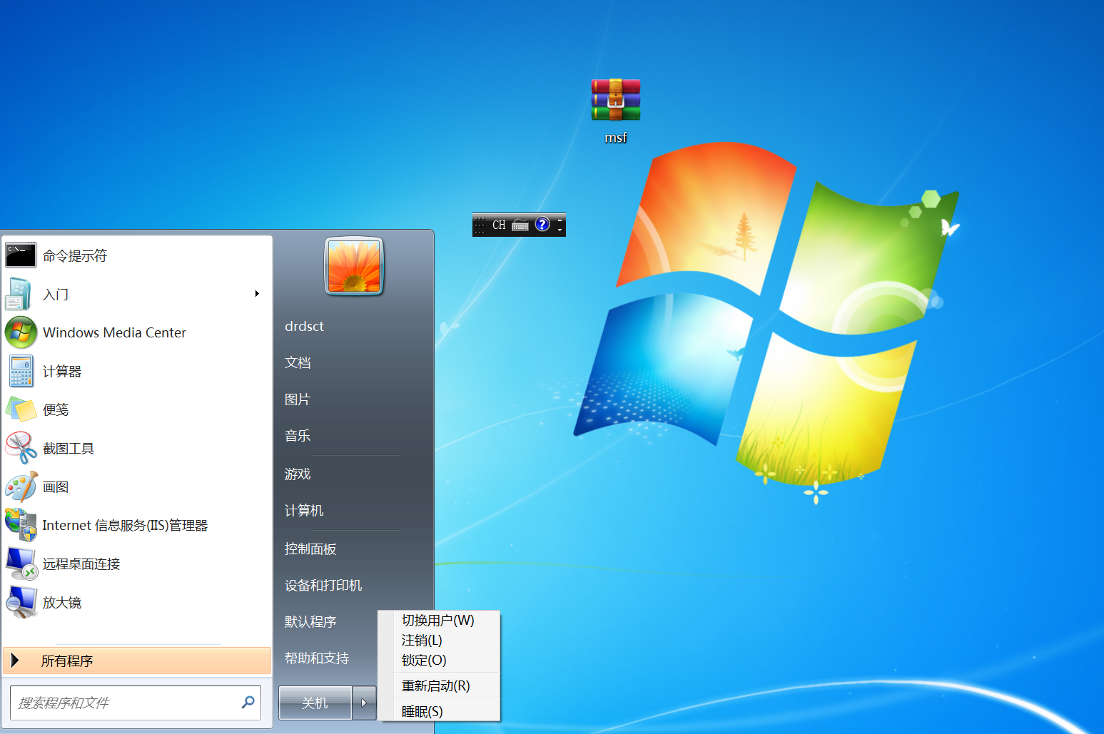Open 计算机 Computer in Start menu
This screenshot has width=1104, height=734.
click(304, 511)
